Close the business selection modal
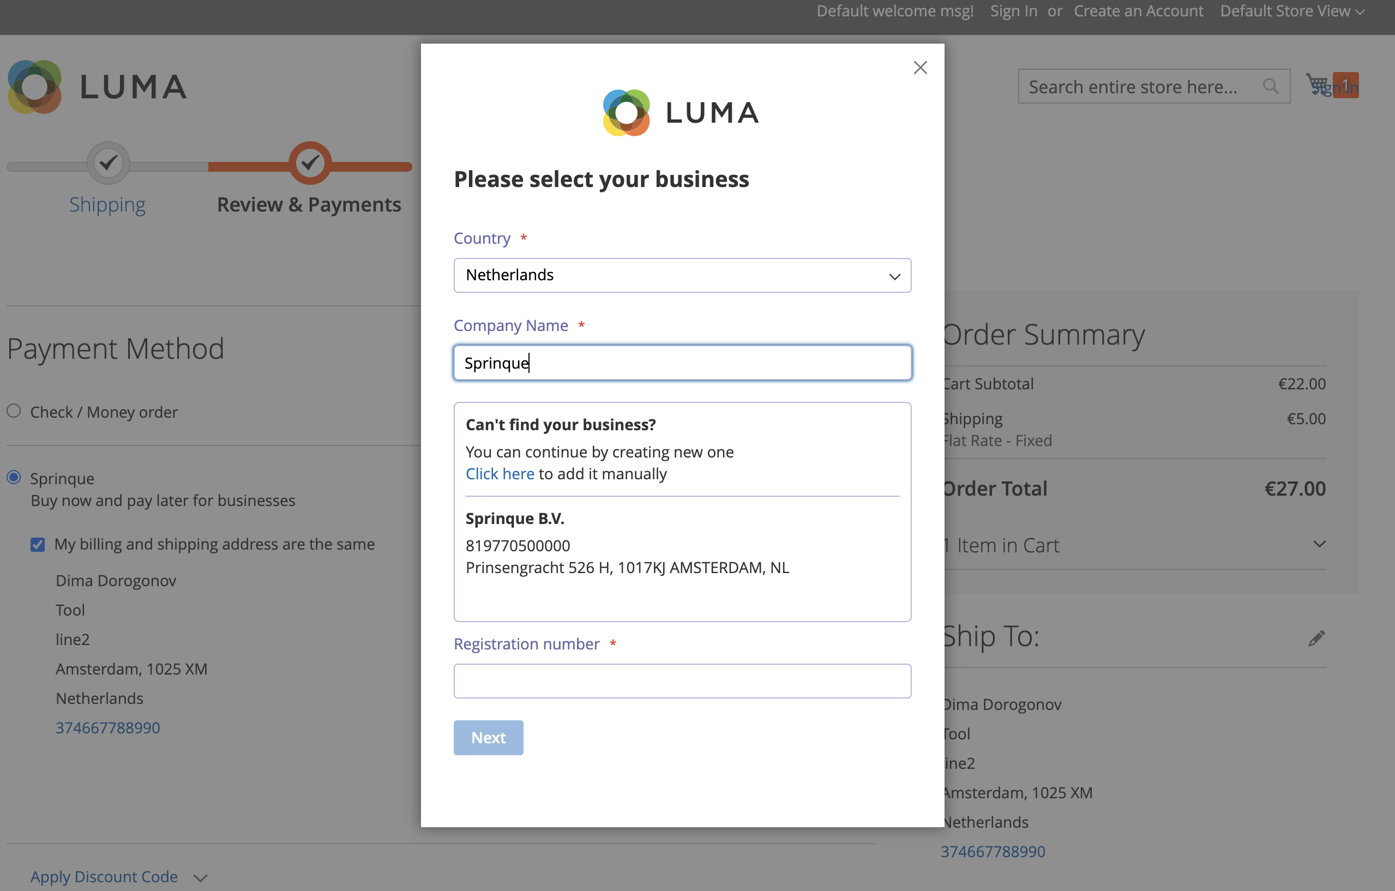 tap(920, 68)
